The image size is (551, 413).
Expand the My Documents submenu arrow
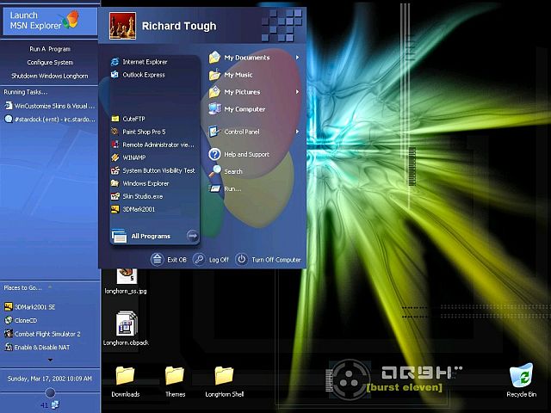[297, 58]
